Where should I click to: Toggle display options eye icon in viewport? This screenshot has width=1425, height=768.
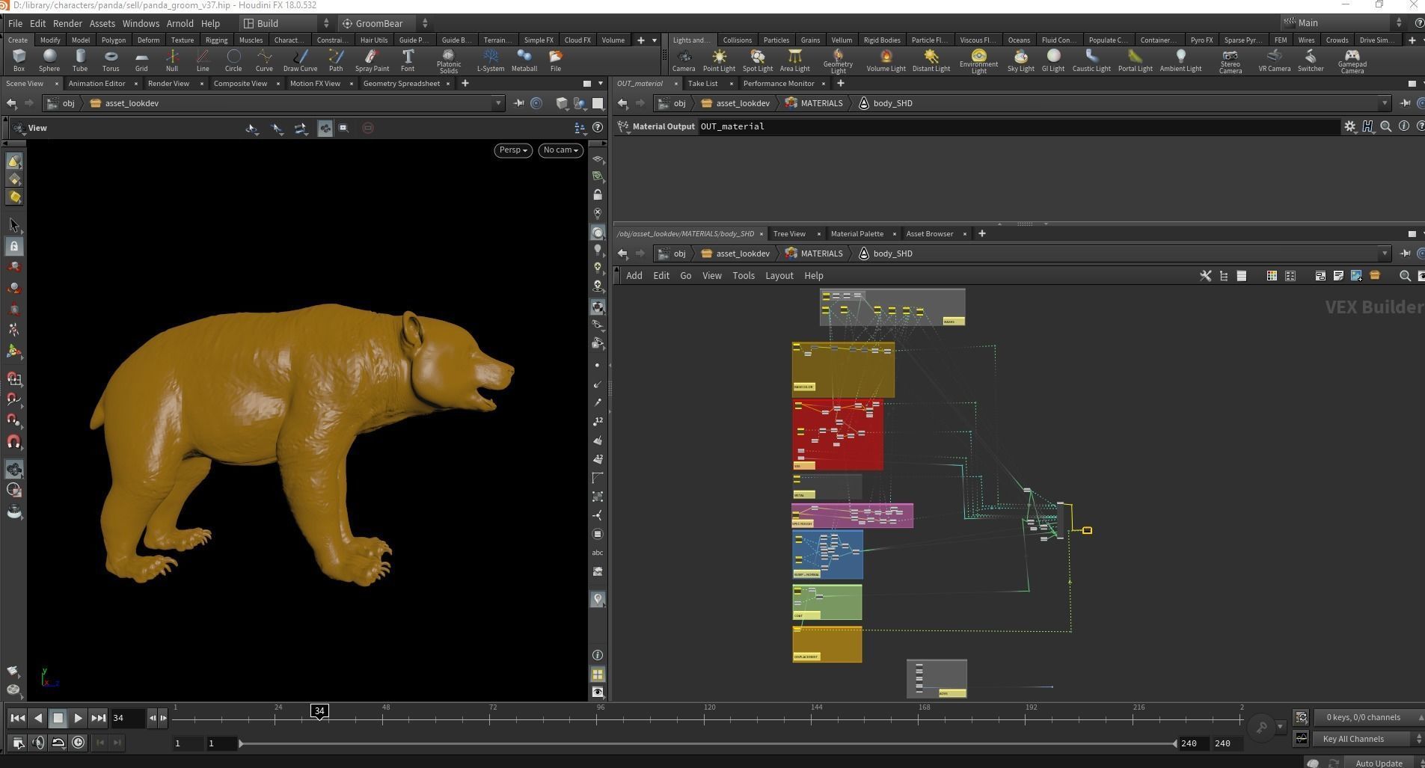point(598,692)
